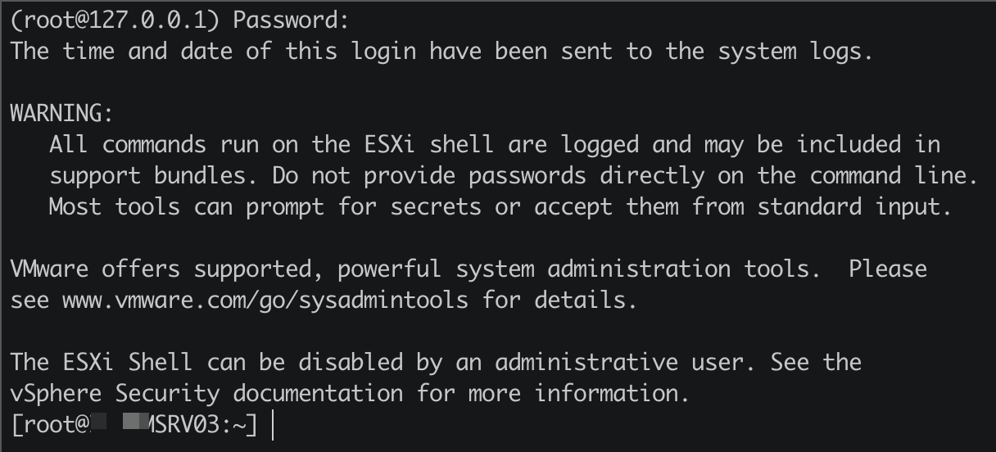
Task: Click the words vSphere Security documentation
Action: click(x=206, y=394)
